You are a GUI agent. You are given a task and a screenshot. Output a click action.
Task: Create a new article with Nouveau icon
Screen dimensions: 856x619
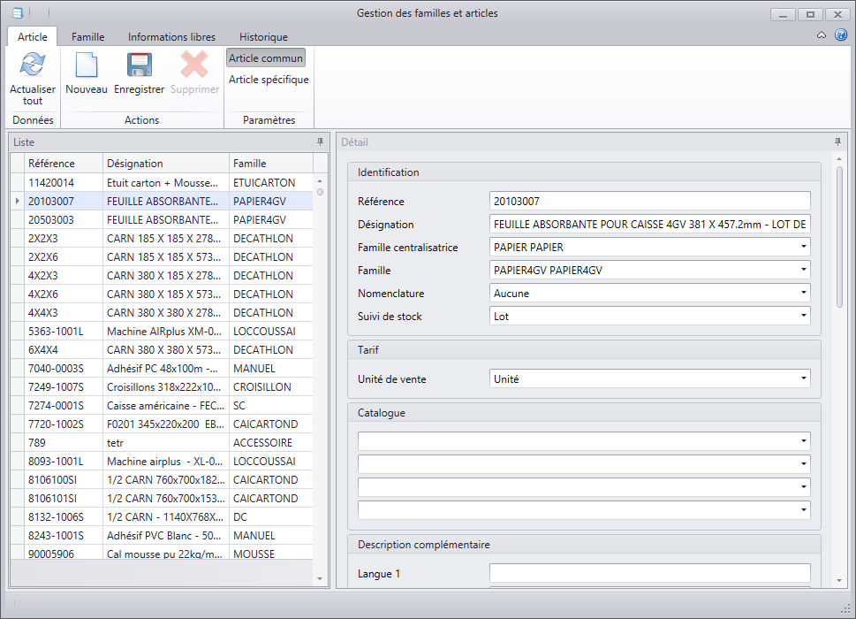coord(87,65)
